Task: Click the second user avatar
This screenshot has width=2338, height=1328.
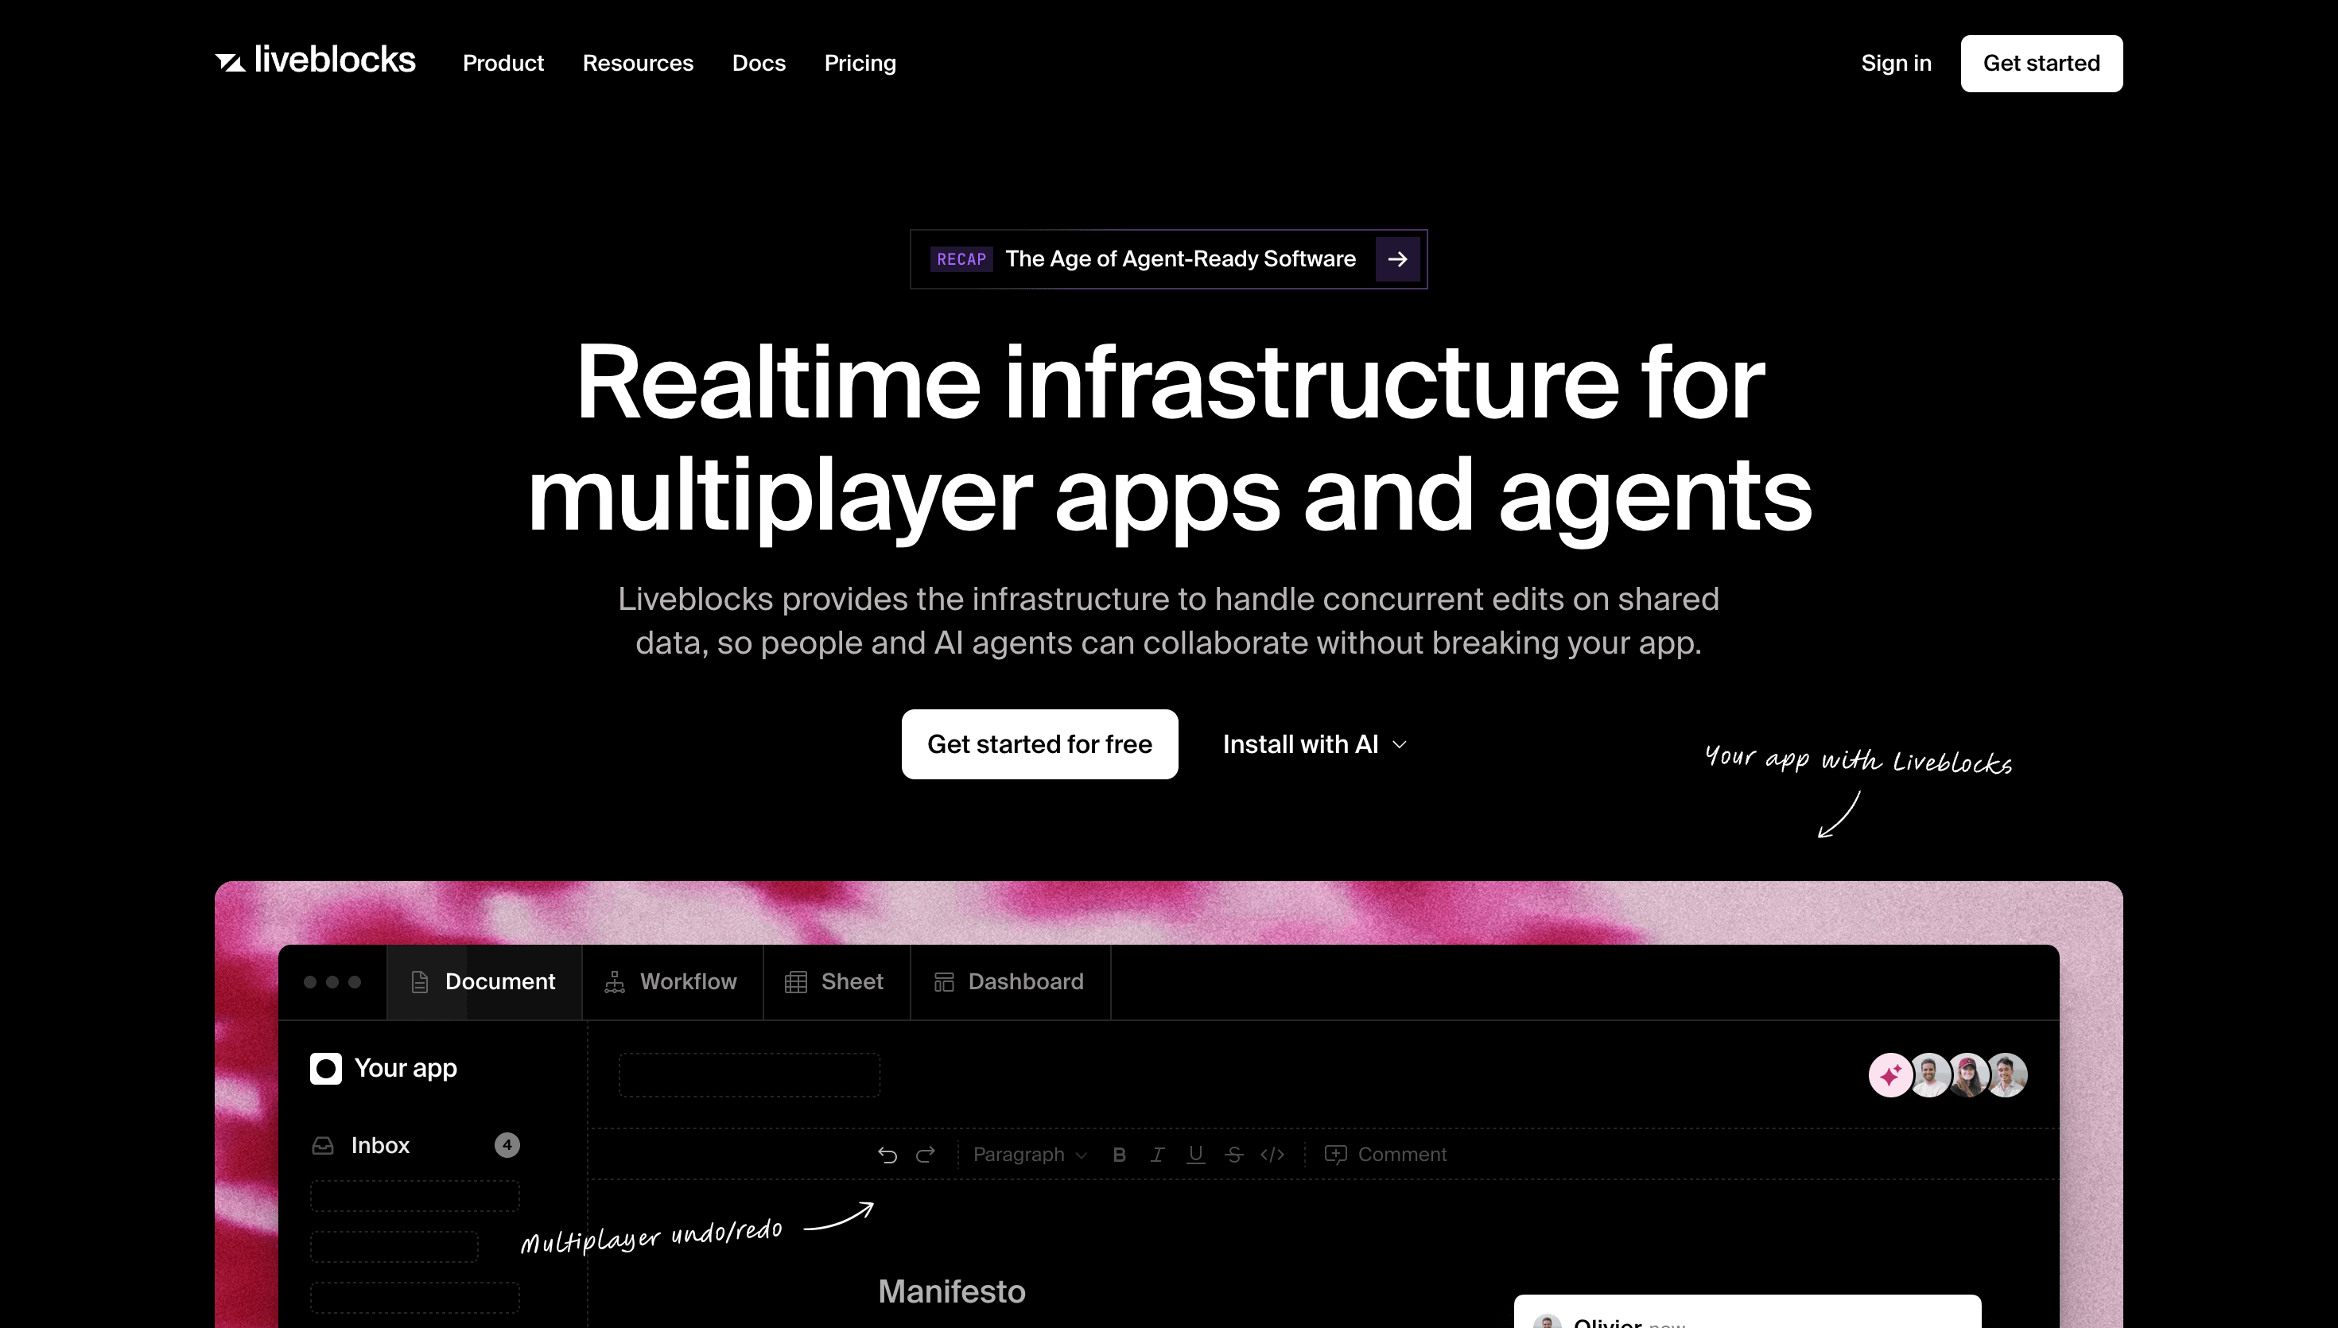Action: coord(1929,1075)
